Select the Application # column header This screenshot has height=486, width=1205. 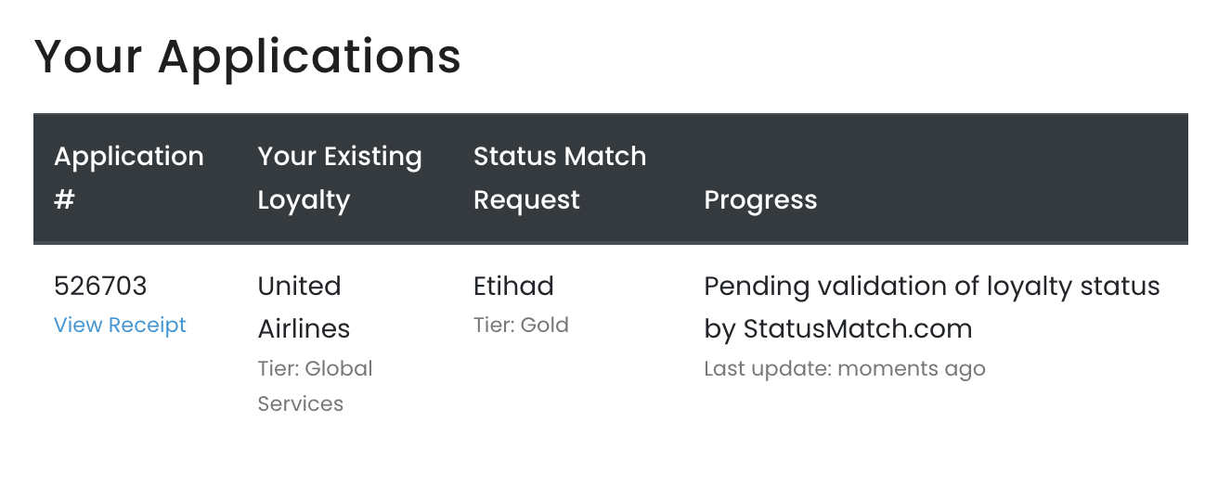coord(129,178)
